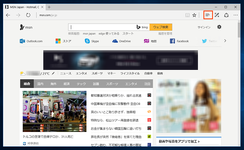Select search history item スタート
The width and height of the screenshot is (244, 150).
tap(128, 33)
